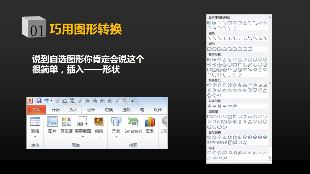Click the Save icon in quick access toolbar
This screenshot has height=174, width=310.
[39, 101]
